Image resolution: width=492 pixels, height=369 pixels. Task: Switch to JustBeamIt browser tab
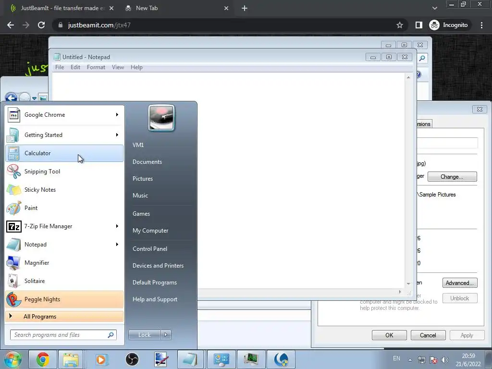point(61,8)
